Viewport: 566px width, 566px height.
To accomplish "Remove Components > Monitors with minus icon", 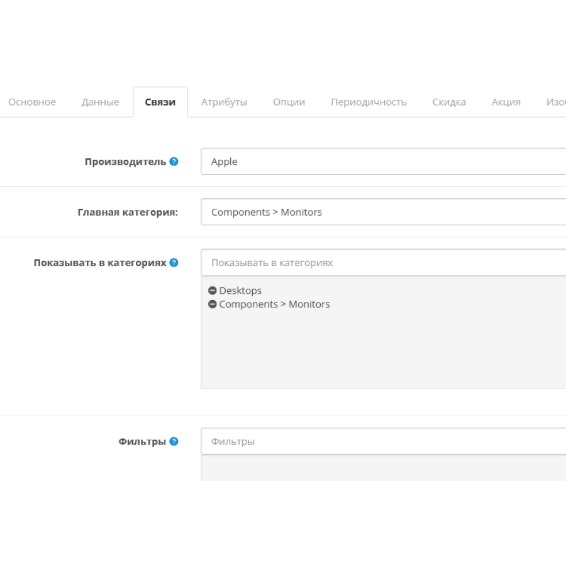I will (x=213, y=304).
